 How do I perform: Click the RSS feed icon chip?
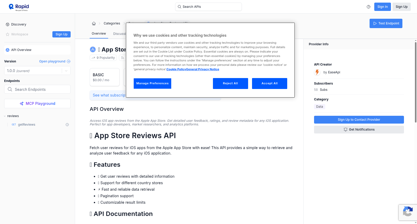[x=122, y=58]
